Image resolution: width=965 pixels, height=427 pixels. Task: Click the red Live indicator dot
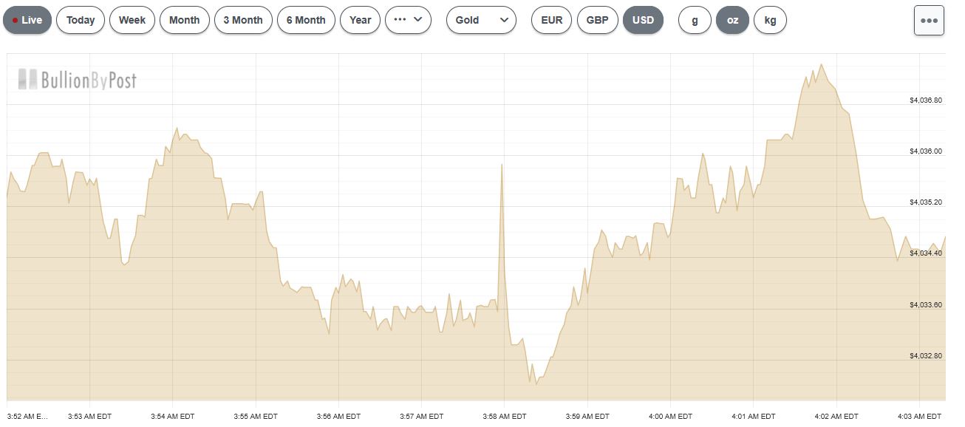(15, 21)
